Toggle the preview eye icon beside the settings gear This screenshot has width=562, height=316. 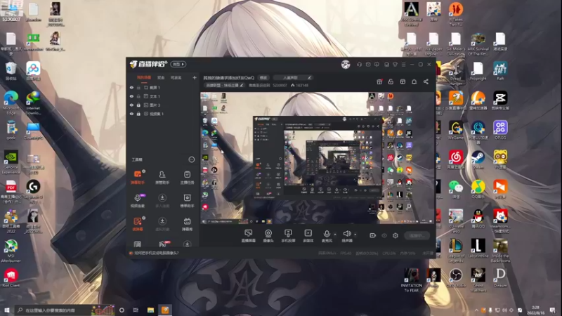click(x=384, y=235)
